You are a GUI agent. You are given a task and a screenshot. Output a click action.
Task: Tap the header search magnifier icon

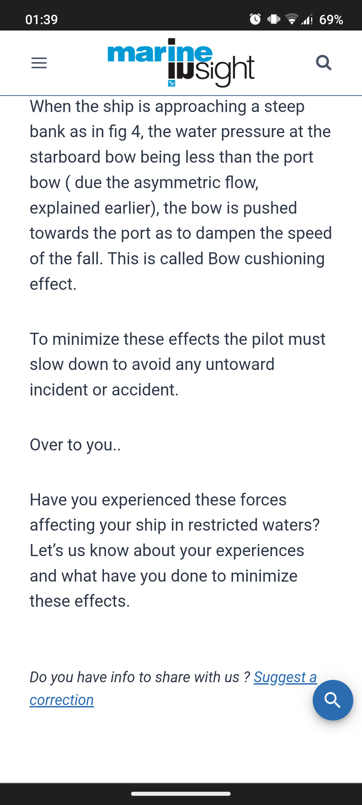click(323, 63)
